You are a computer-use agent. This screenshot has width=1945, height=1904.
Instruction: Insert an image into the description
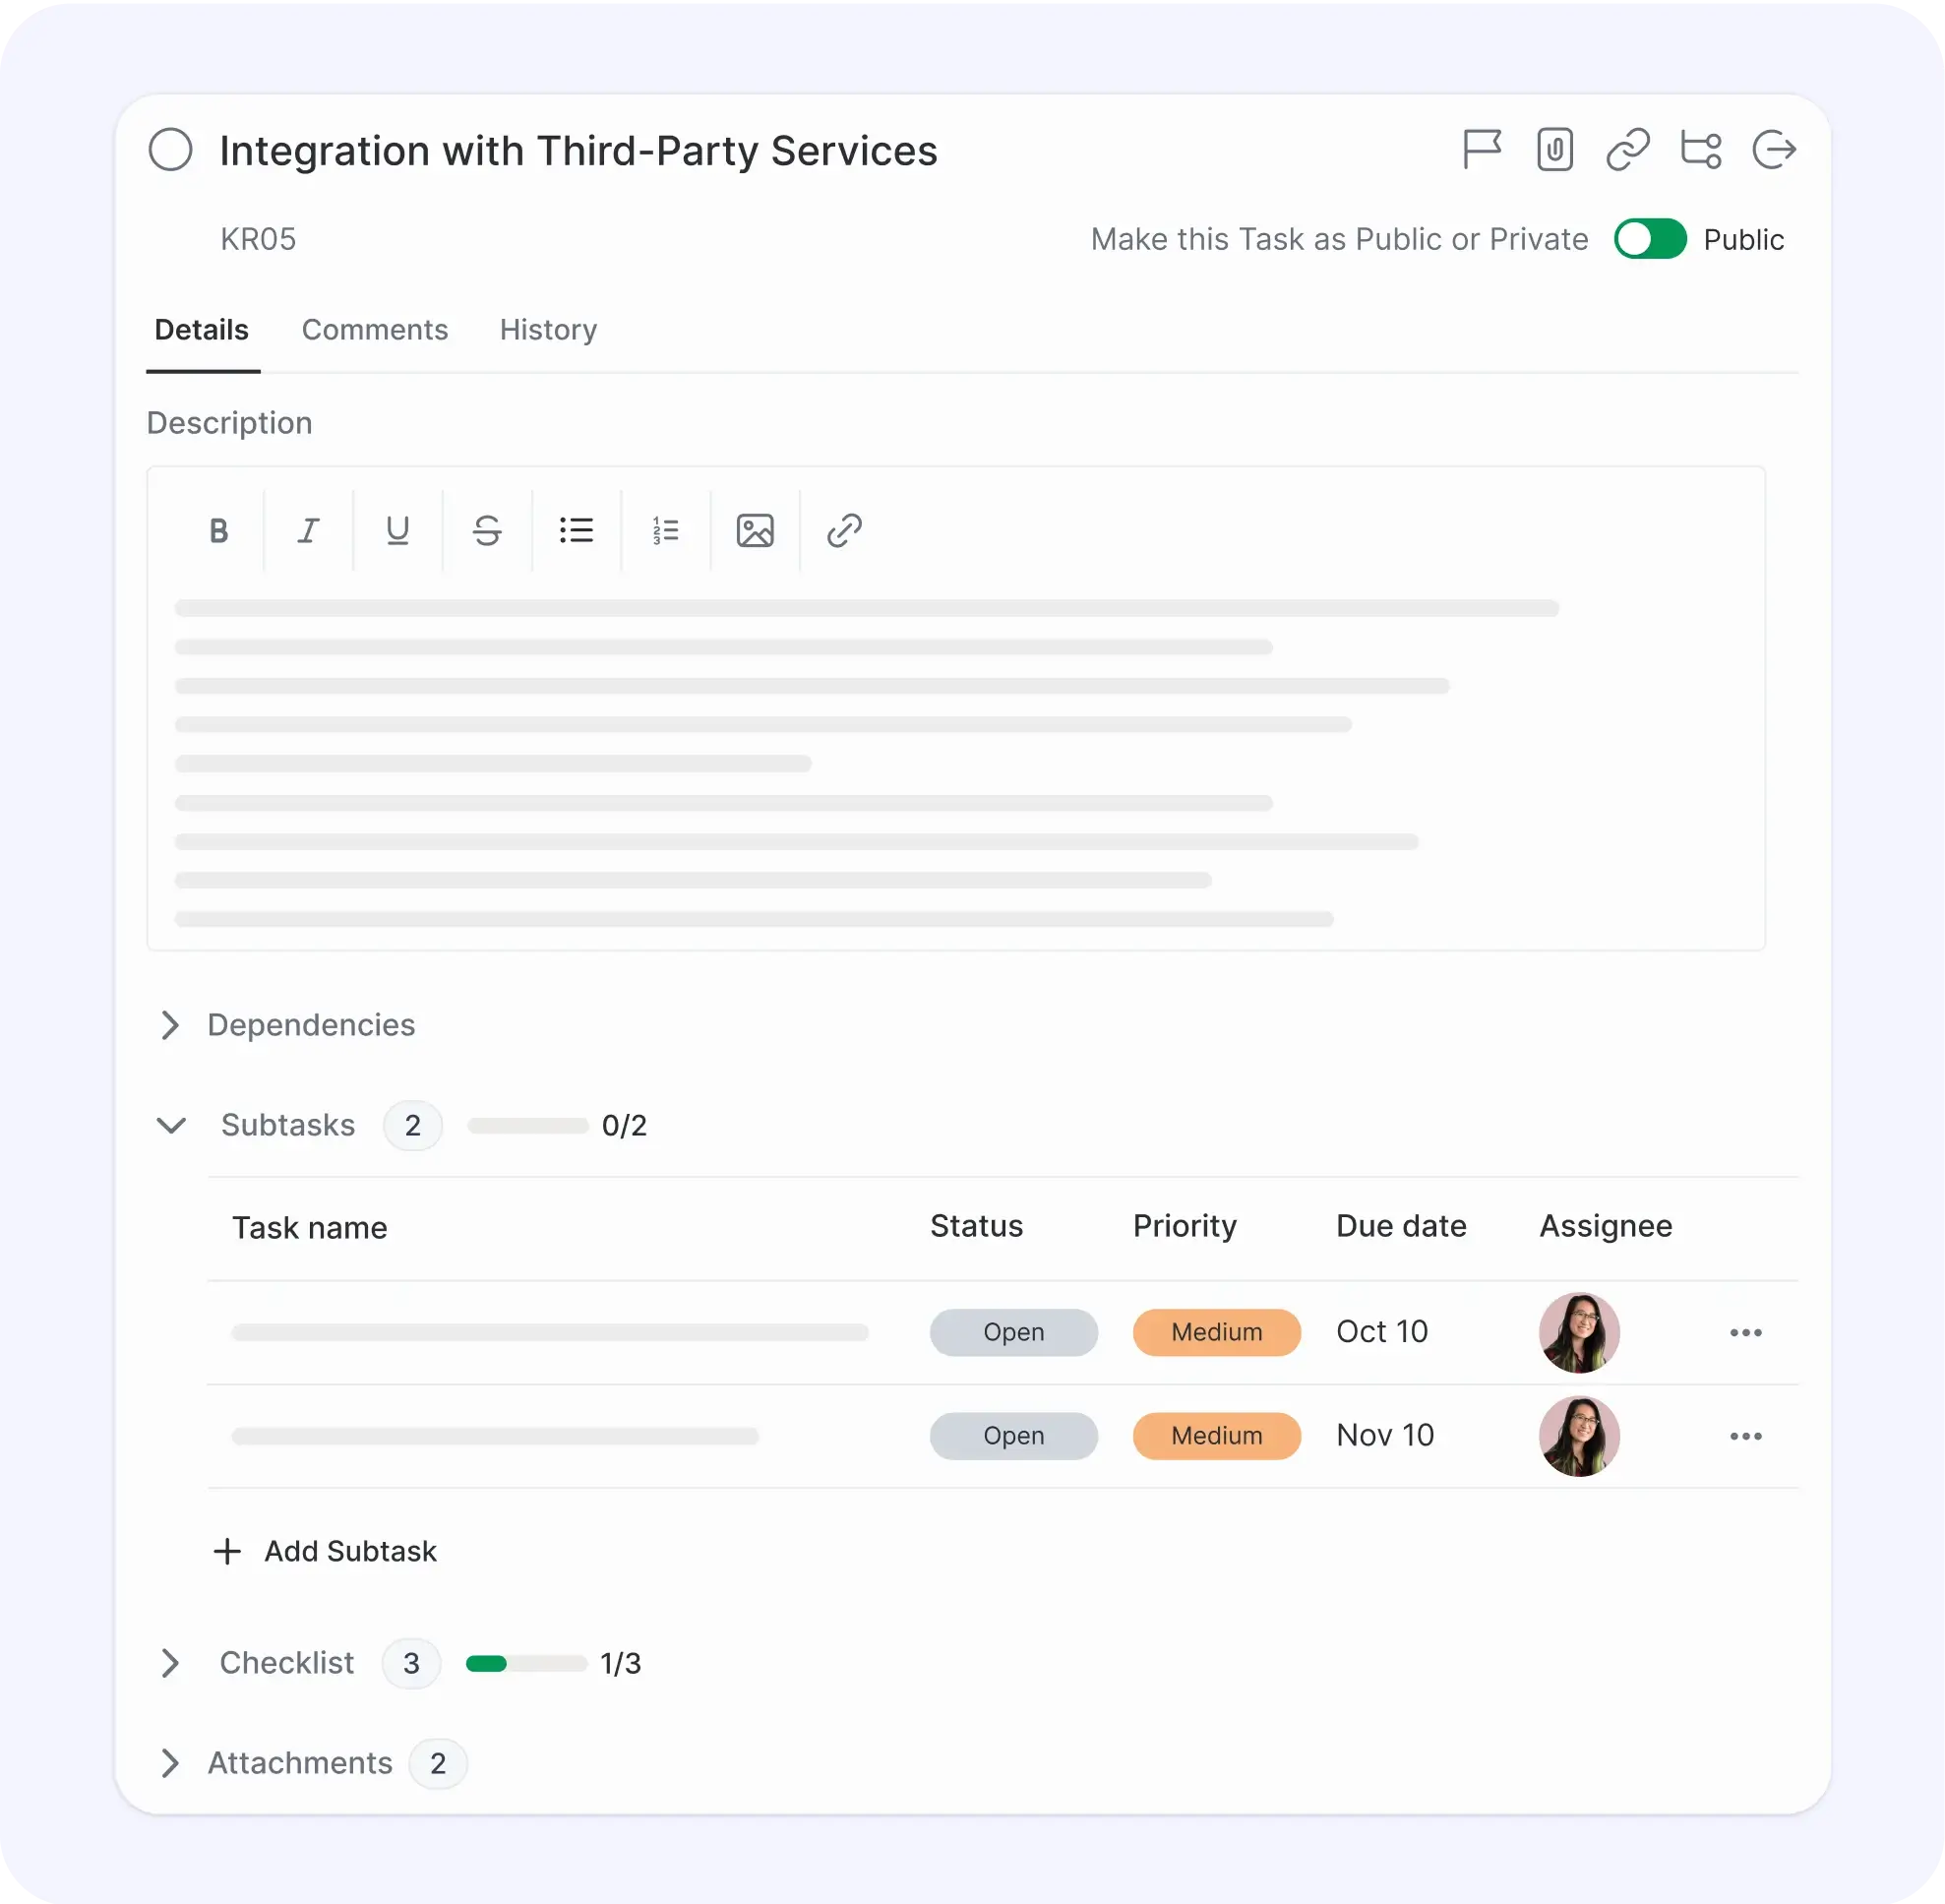pos(755,530)
